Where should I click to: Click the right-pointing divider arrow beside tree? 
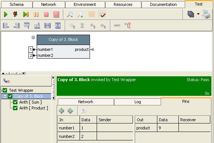[x=53, y=77]
